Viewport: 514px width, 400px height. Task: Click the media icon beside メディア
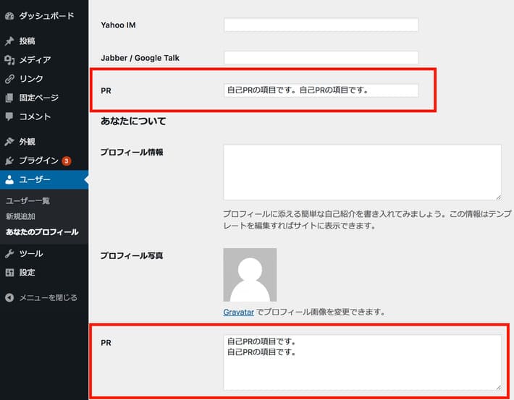[9, 60]
